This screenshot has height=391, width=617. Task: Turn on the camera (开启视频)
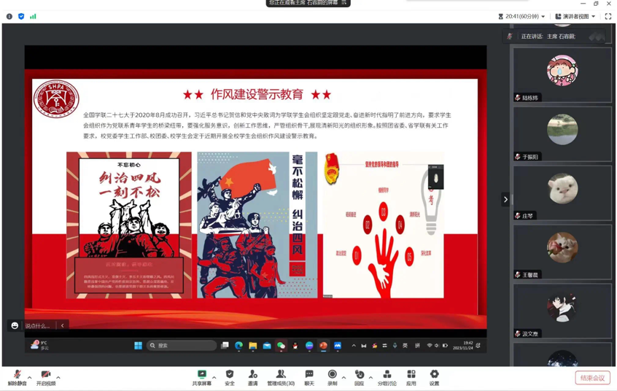point(46,376)
